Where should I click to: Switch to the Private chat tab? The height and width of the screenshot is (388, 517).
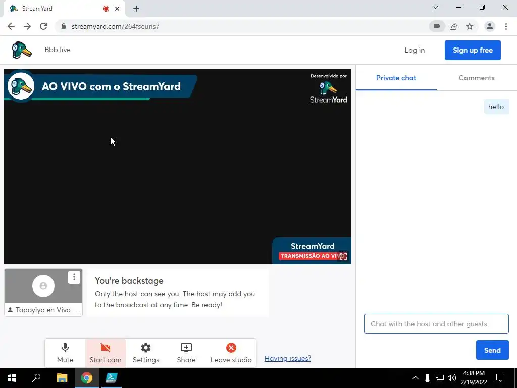coord(396,78)
